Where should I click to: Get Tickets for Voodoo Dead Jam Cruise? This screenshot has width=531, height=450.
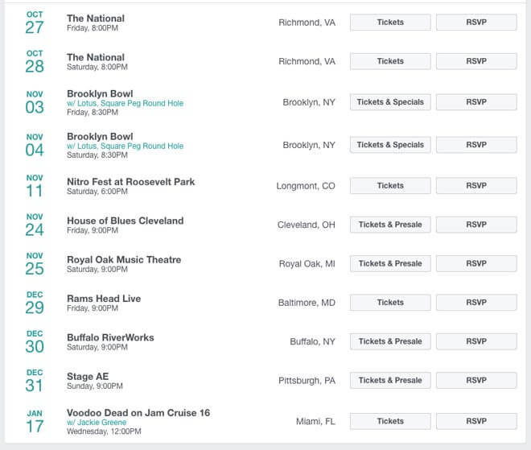[390, 421]
